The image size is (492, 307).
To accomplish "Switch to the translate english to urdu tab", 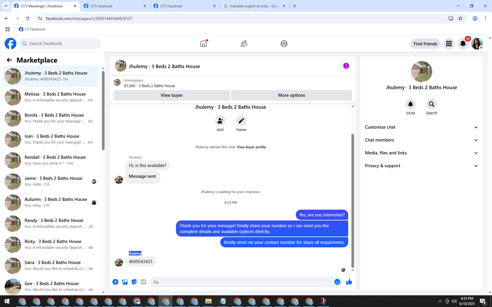I will pyautogui.click(x=254, y=6).
